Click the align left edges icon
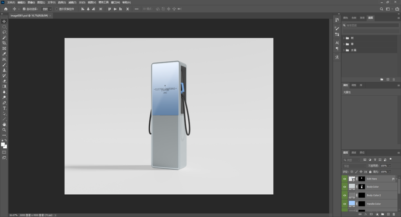Screen dimensions: 401x217 coord(83,9)
